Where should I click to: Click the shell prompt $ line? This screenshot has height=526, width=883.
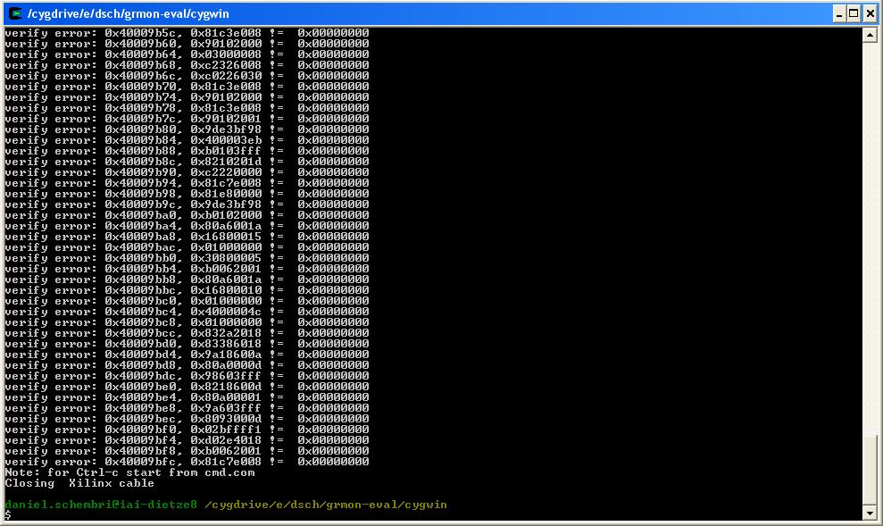pyautogui.click(x=8, y=515)
